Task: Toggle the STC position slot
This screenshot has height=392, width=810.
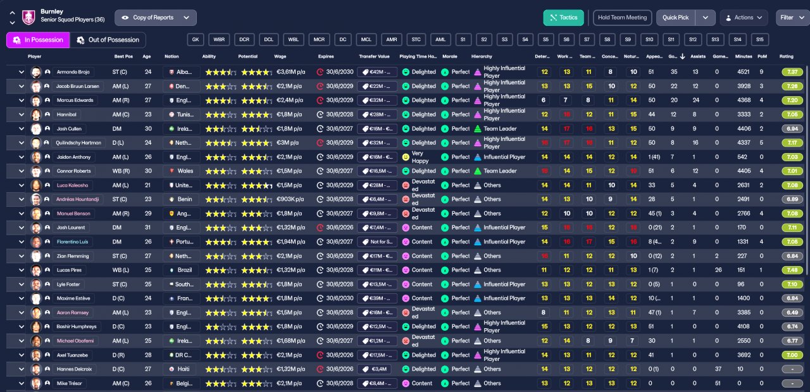Action: (416, 39)
